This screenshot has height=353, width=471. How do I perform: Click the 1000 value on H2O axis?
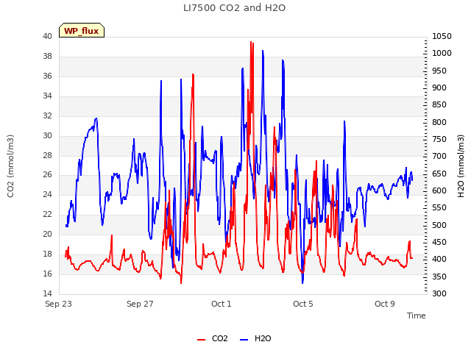[442, 53]
